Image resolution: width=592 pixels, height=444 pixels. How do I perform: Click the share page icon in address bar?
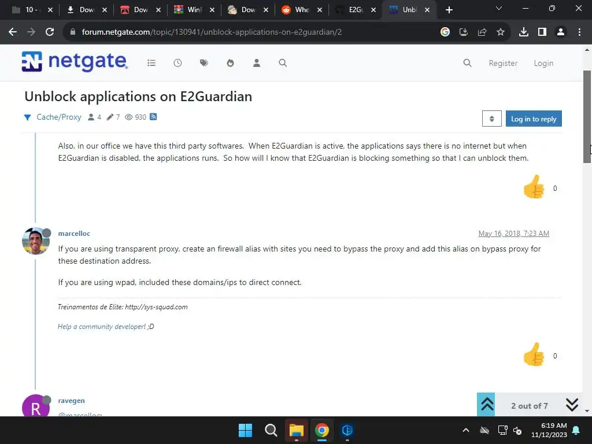tap(482, 32)
